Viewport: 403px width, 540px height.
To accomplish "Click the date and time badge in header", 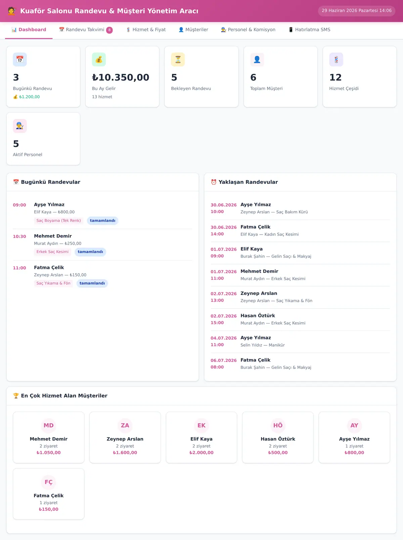I will click(x=357, y=11).
